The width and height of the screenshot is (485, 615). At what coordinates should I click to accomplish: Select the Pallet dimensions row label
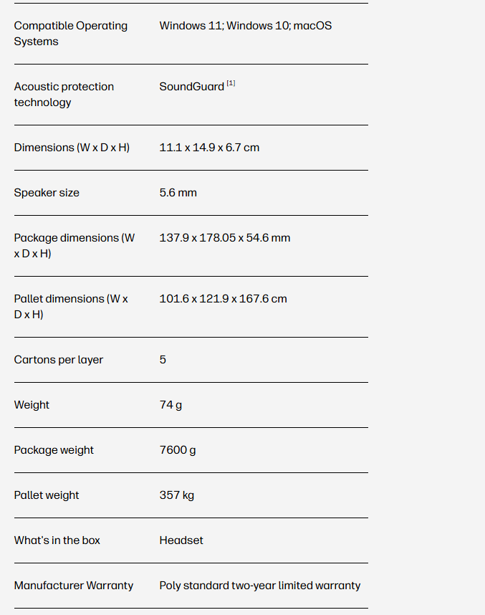tap(71, 307)
